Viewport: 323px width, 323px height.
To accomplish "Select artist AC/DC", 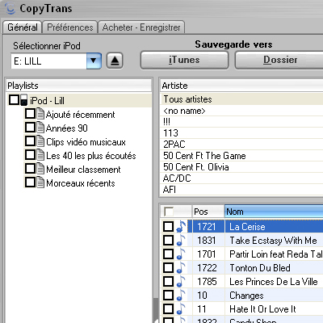I will click(x=241, y=178).
